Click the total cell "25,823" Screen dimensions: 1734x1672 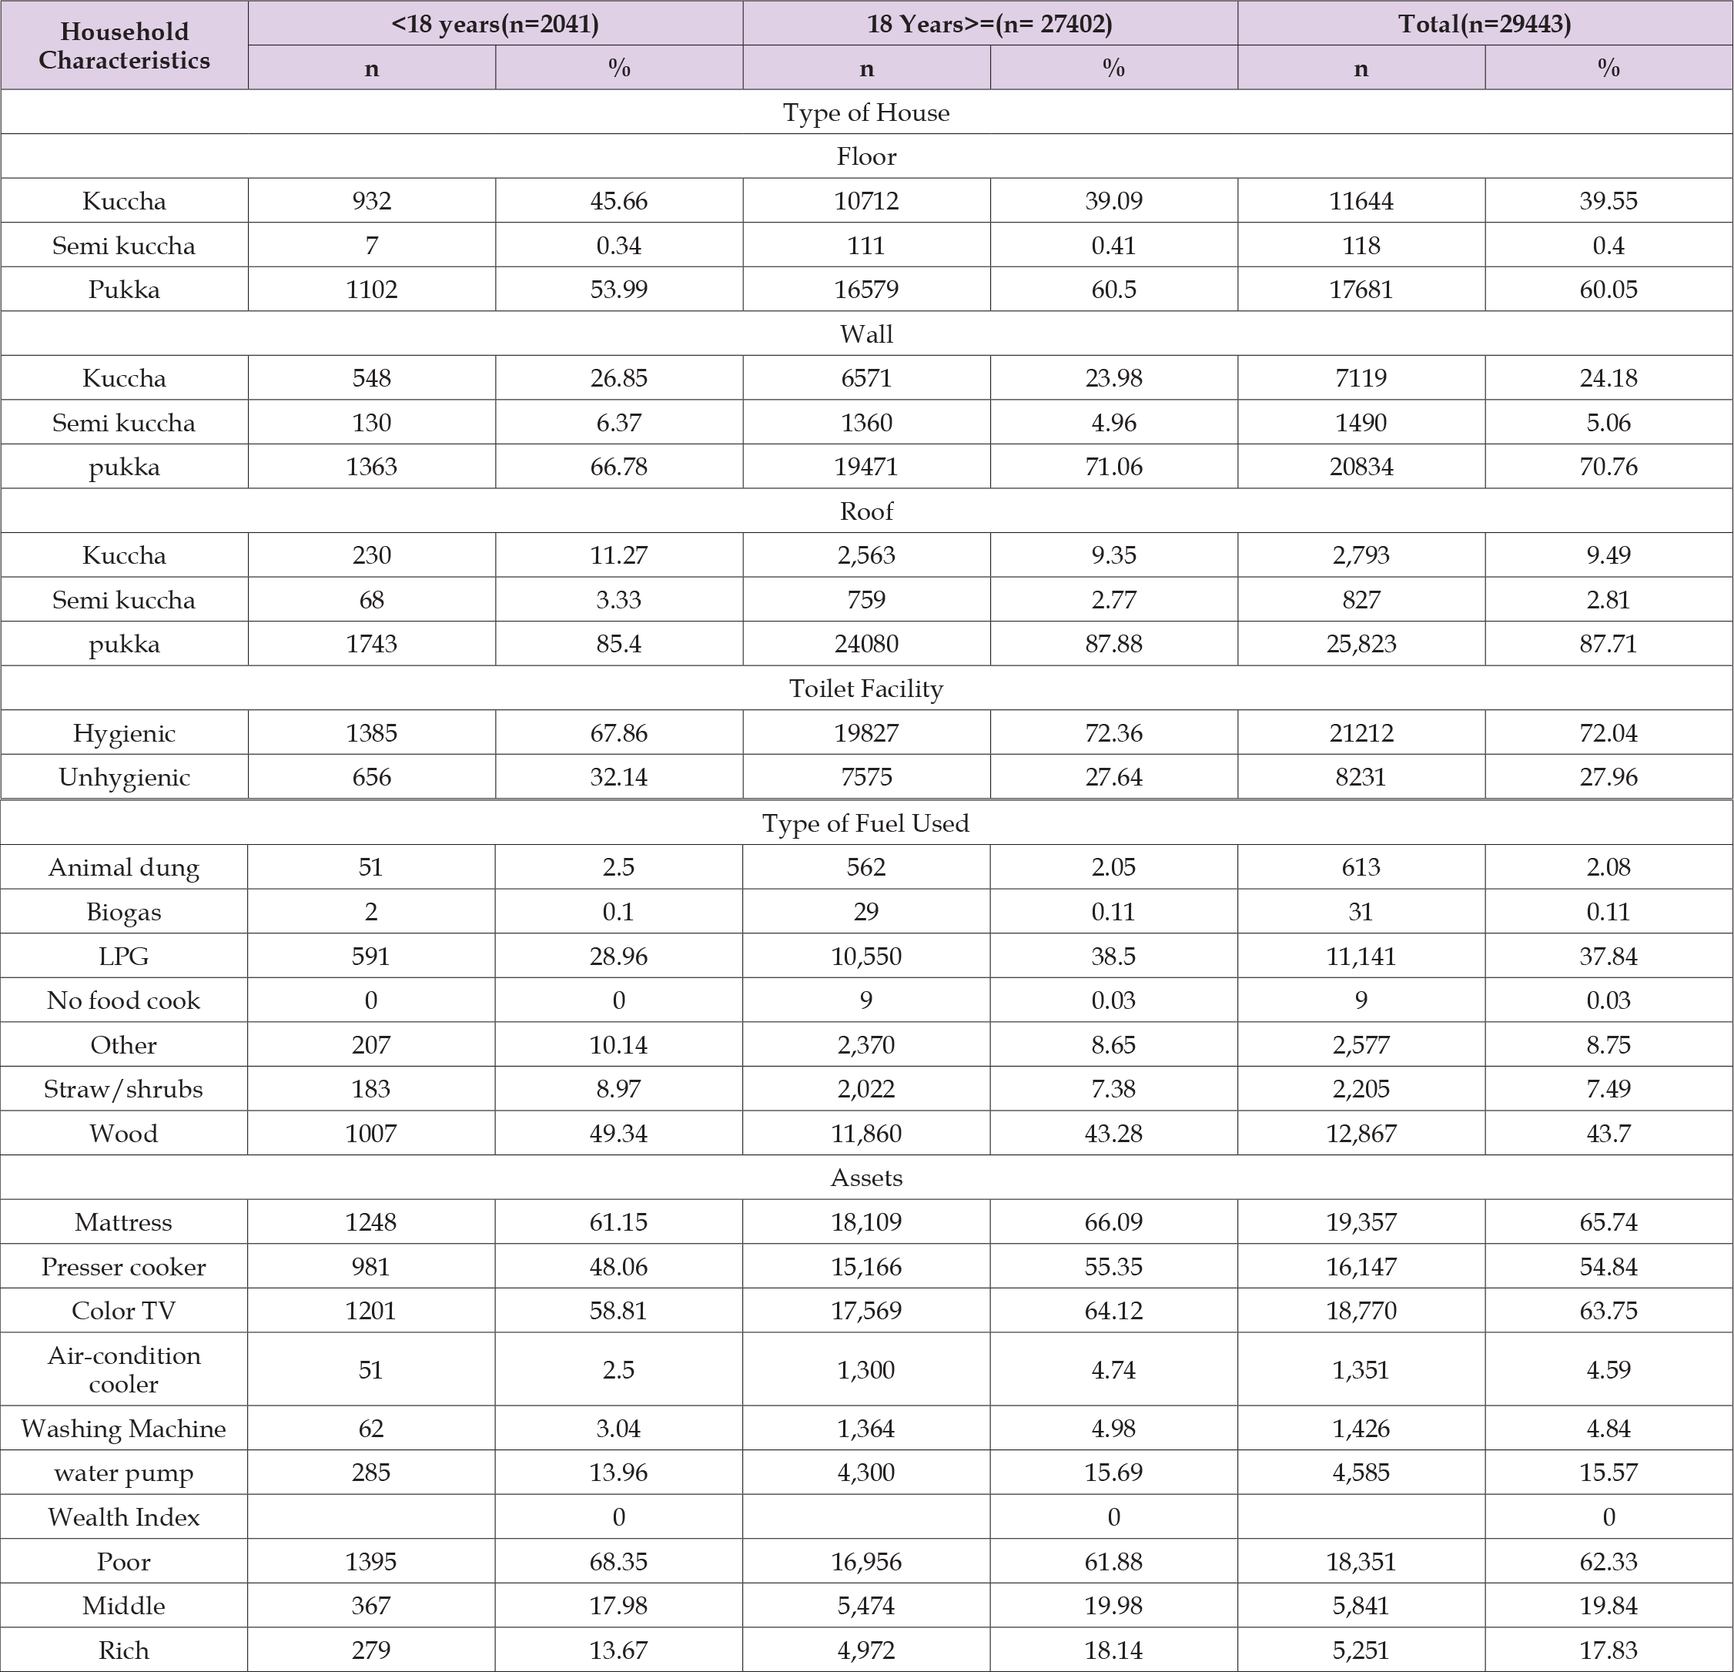[x=1361, y=643]
